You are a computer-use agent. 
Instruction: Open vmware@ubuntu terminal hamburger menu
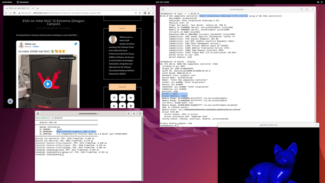pos(134,114)
